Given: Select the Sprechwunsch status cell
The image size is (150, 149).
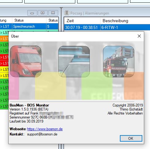Looking at the screenshot, I should tap(29, 26).
